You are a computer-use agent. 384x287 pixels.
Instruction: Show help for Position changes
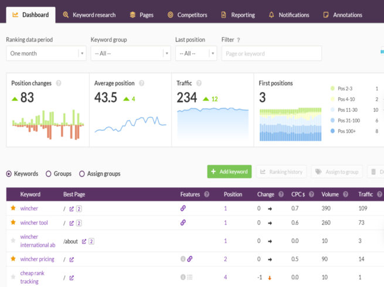[x=59, y=83]
